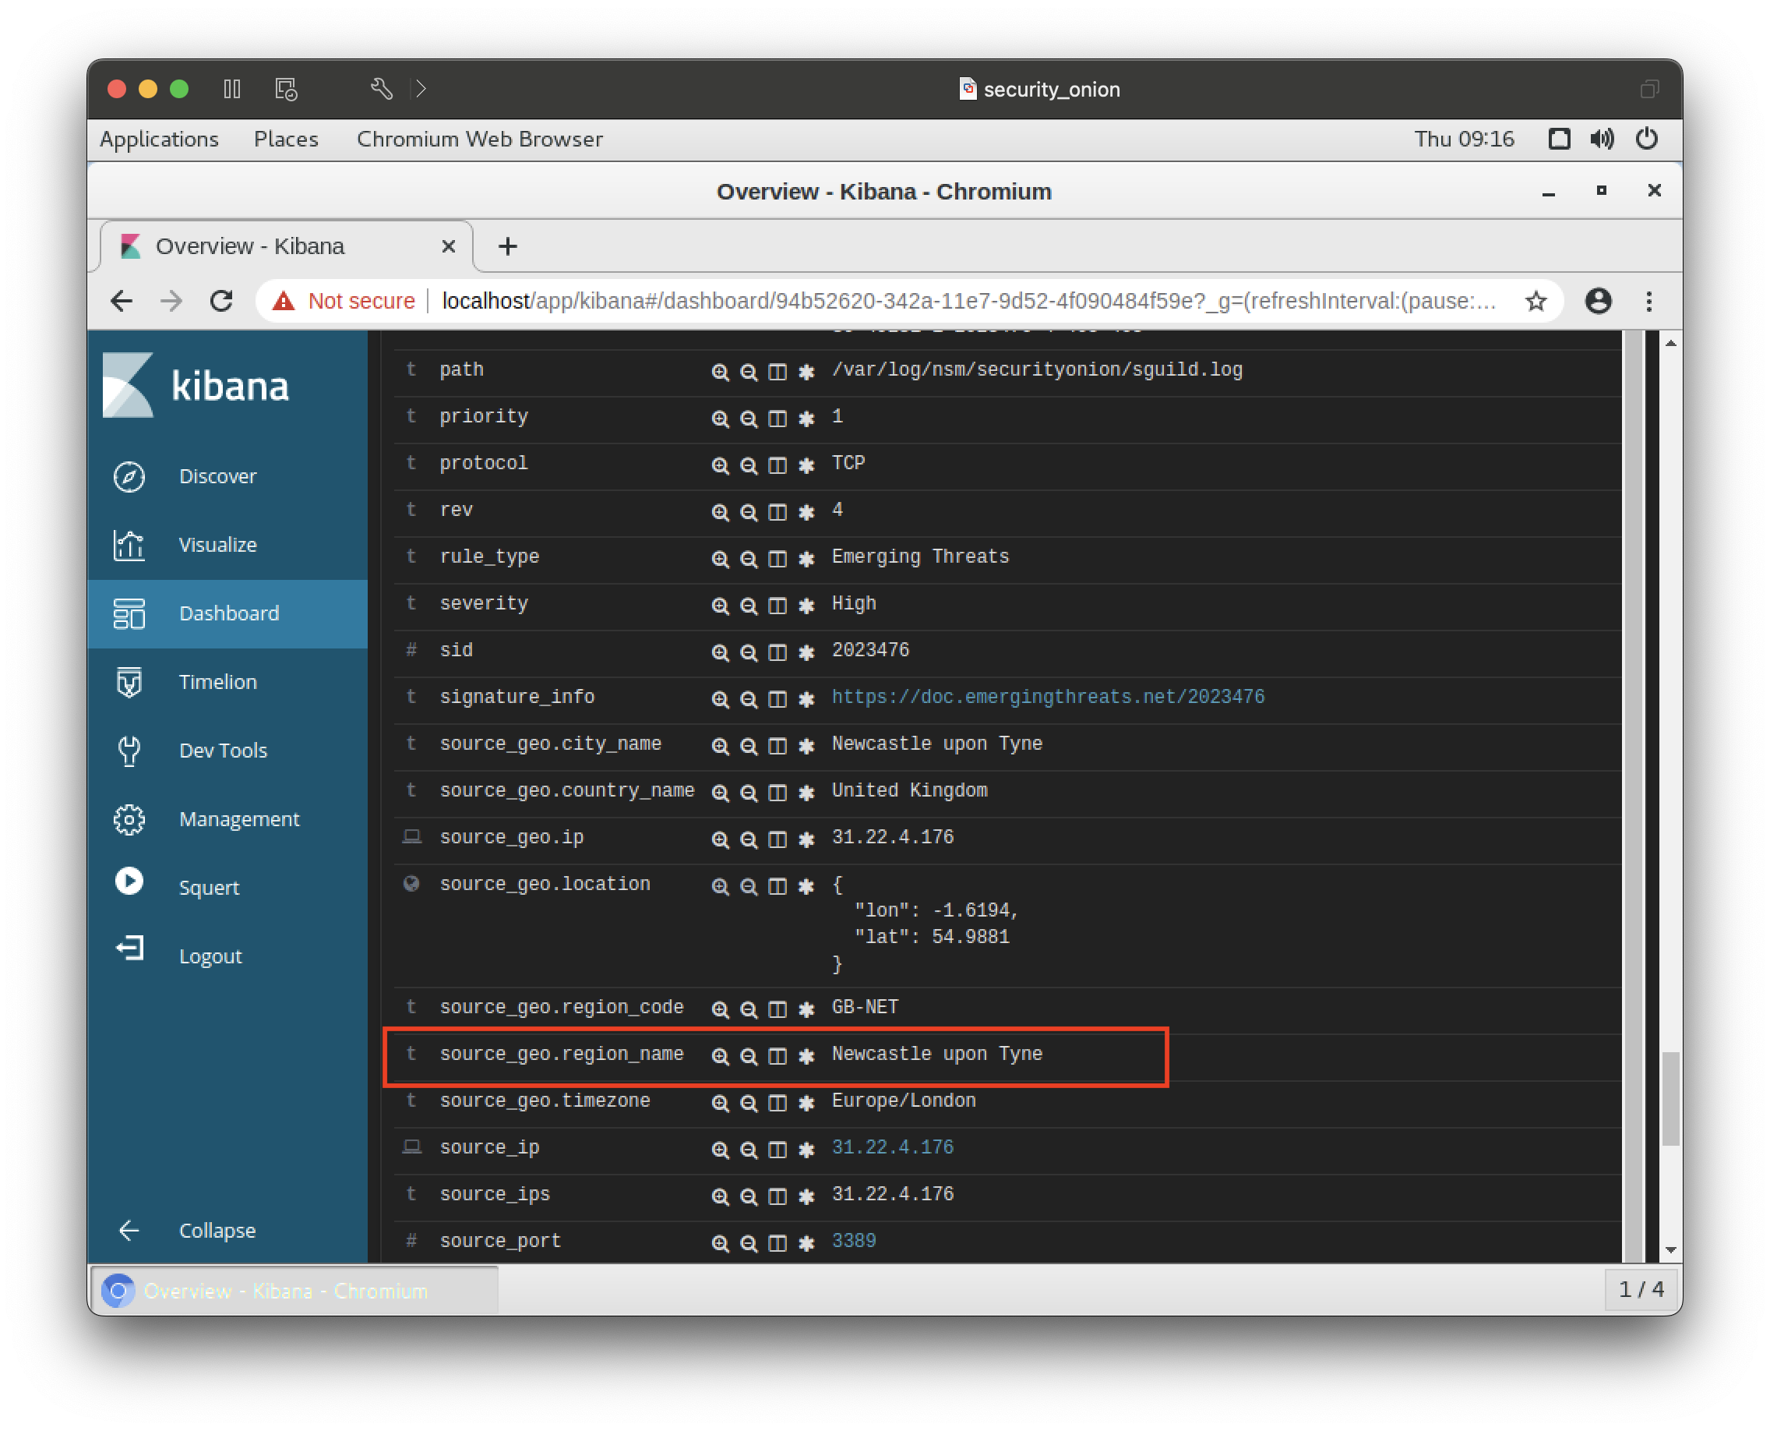1770x1431 pixels.
Task: Filter for field present on rev row
Action: tap(806, 512)
